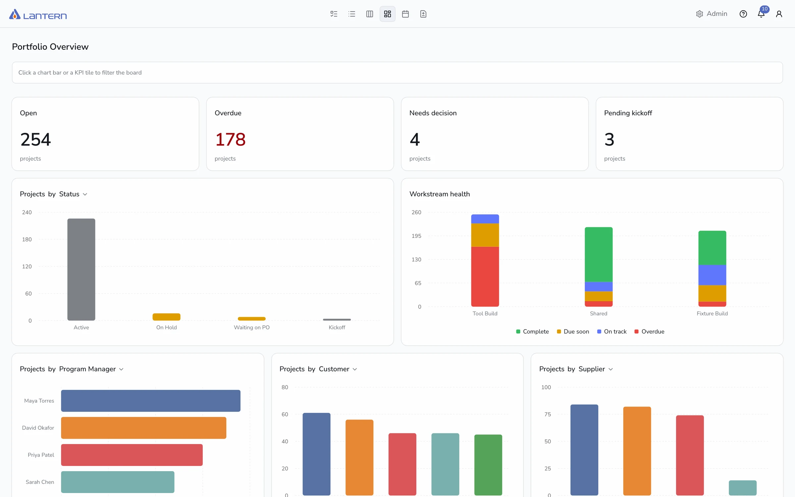Open the Admin settings link

point(712,14)
